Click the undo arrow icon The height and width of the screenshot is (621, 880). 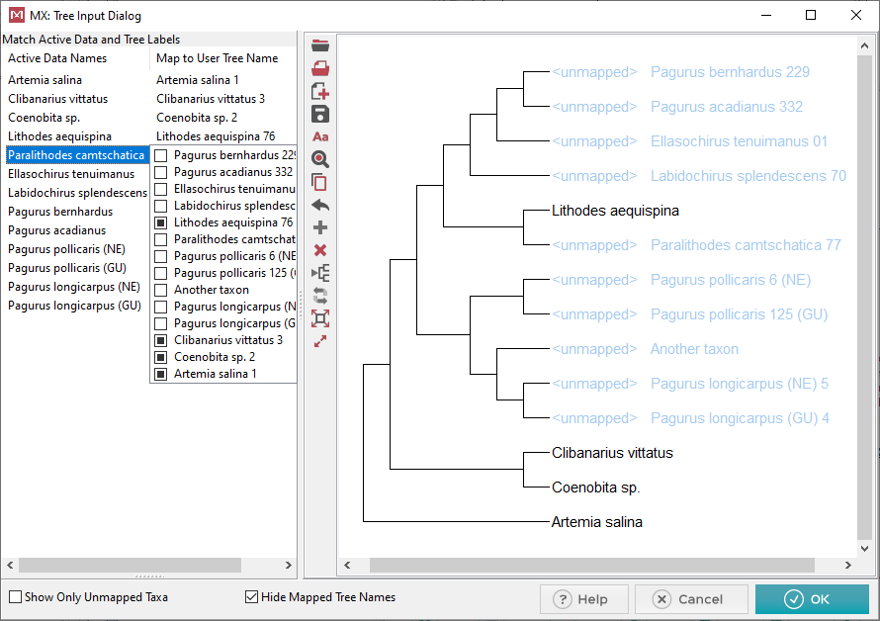(320, 206)
